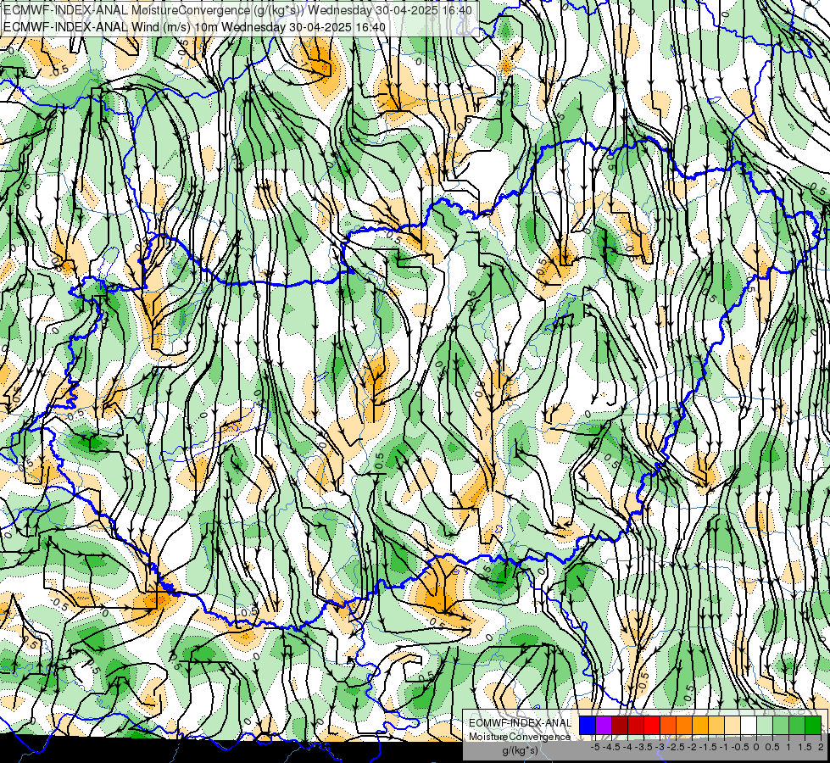Click the 2 tick label at the legend's end

pyautogui.click(x=821, y=747)
